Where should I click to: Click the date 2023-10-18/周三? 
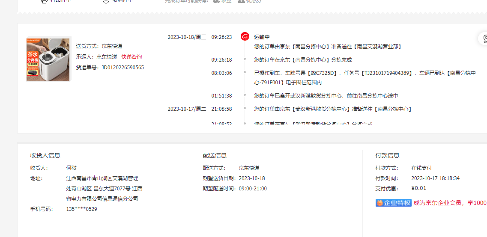[187, 37]
